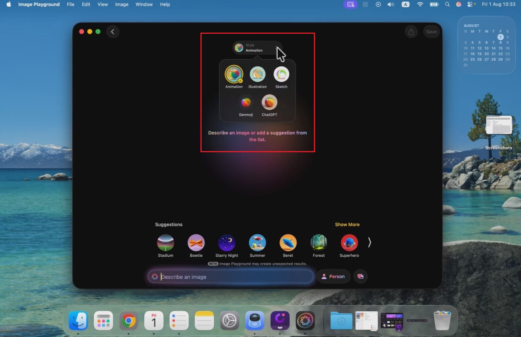Viewport: 521px width, 337px height.
Task: Open the Screenshots stack on the desktop
Action: 499,133
